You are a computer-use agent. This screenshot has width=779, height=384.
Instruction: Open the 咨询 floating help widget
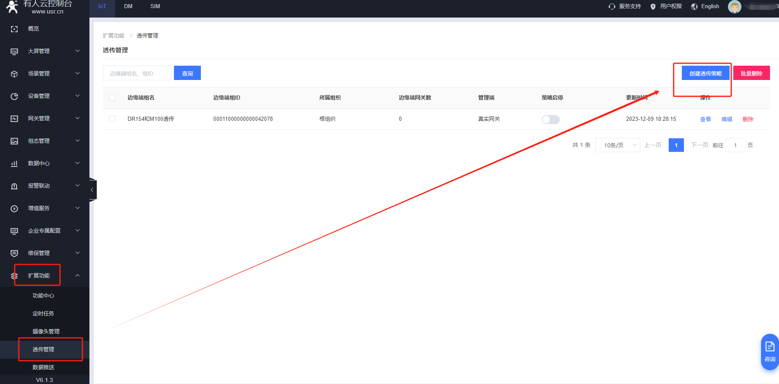tap(770, 352)
